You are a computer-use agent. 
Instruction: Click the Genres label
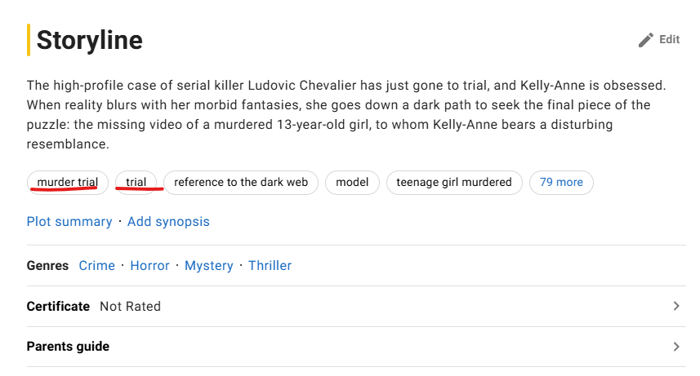click(47, 265)
